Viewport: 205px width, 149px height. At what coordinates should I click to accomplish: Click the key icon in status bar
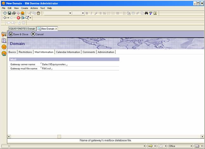(x=150, y=146)
